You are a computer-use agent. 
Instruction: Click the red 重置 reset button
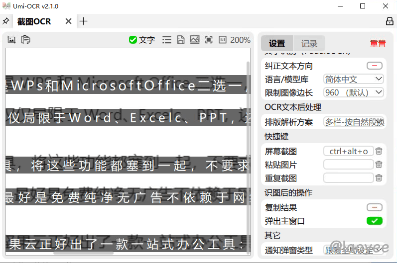(x=378, y=44)
